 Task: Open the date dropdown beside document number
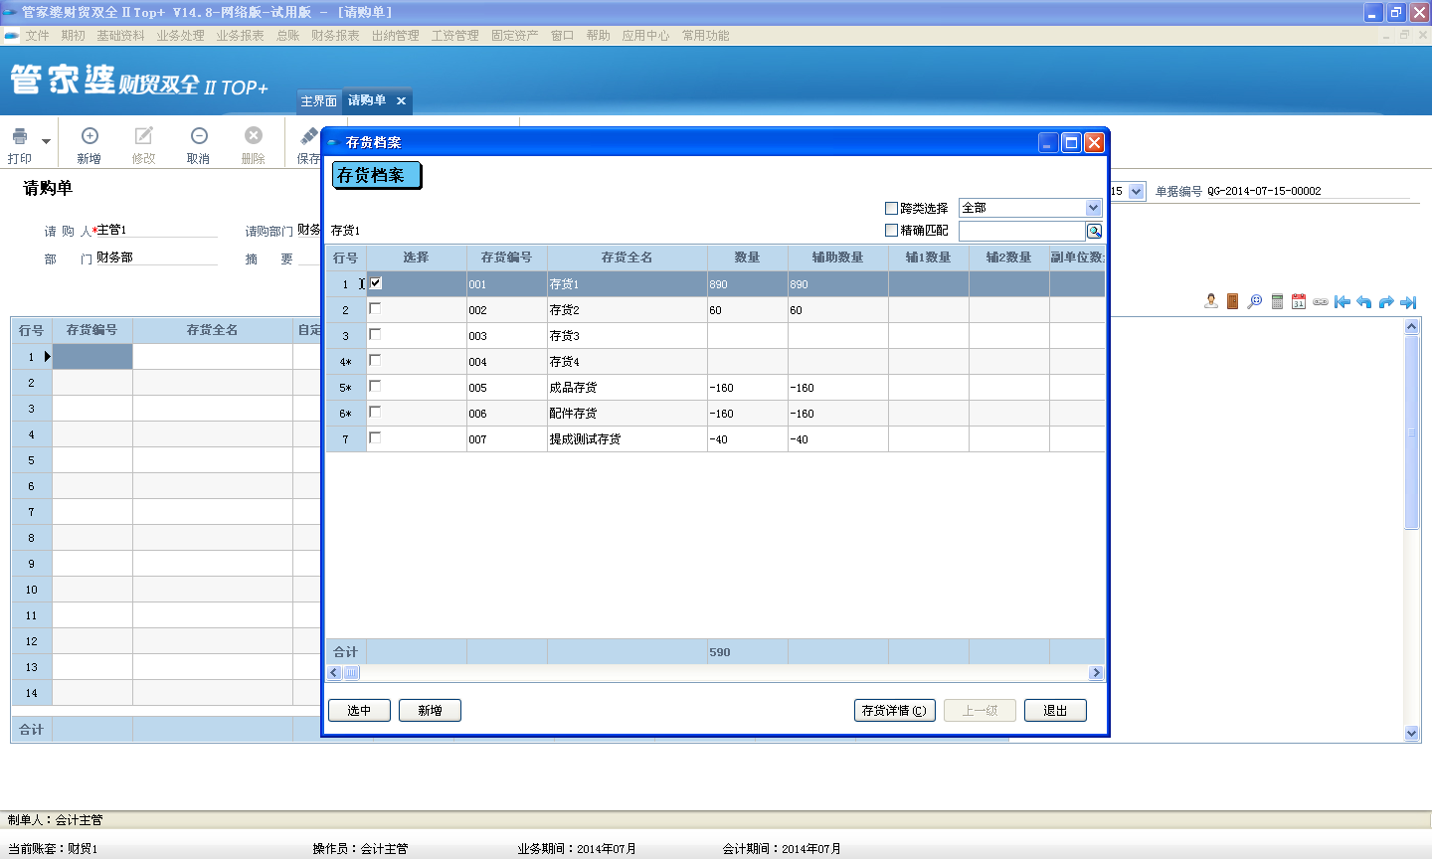(1136, 191)
